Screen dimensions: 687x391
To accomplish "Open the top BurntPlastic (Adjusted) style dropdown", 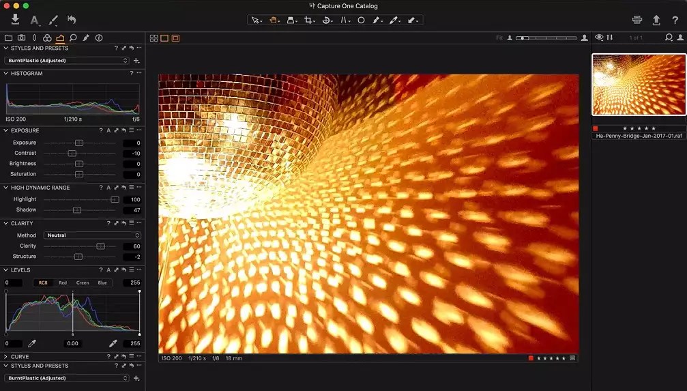I will click(x=67, y=61).
